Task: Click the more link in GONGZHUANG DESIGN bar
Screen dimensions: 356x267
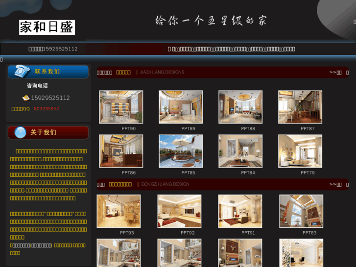Action: pos(335,185)
